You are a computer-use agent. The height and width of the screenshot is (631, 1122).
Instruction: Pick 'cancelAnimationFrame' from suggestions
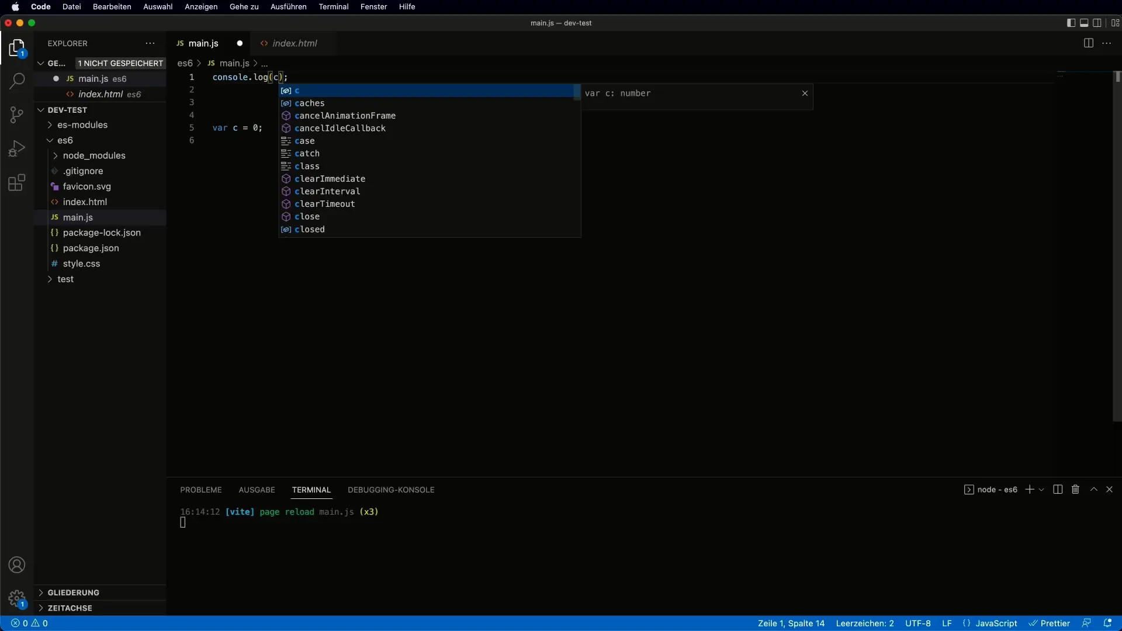click(430, 116)
